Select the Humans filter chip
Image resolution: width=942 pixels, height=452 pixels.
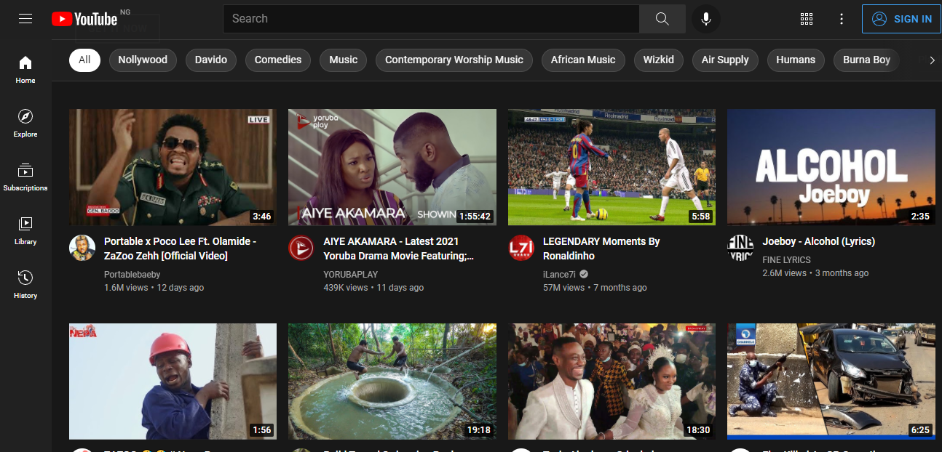796,60
